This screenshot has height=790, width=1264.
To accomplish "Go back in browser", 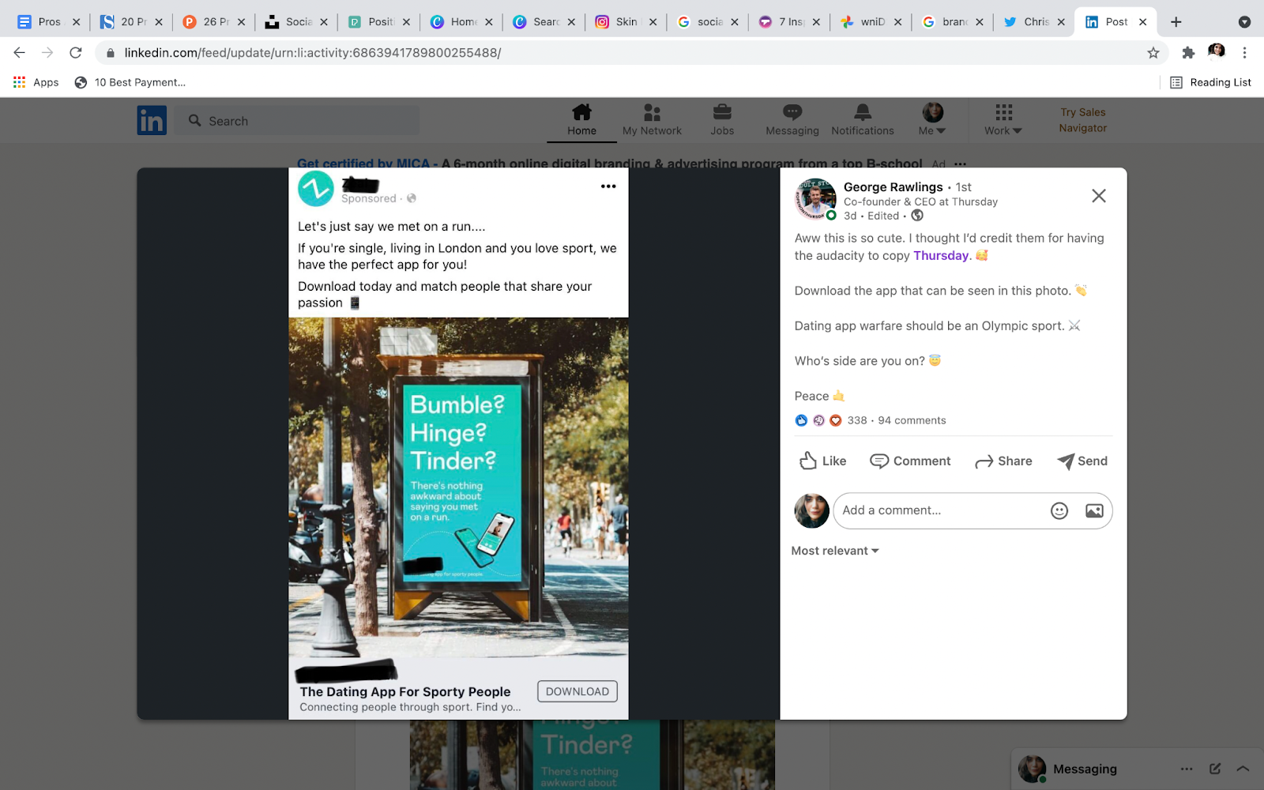I will coord(20,53).
